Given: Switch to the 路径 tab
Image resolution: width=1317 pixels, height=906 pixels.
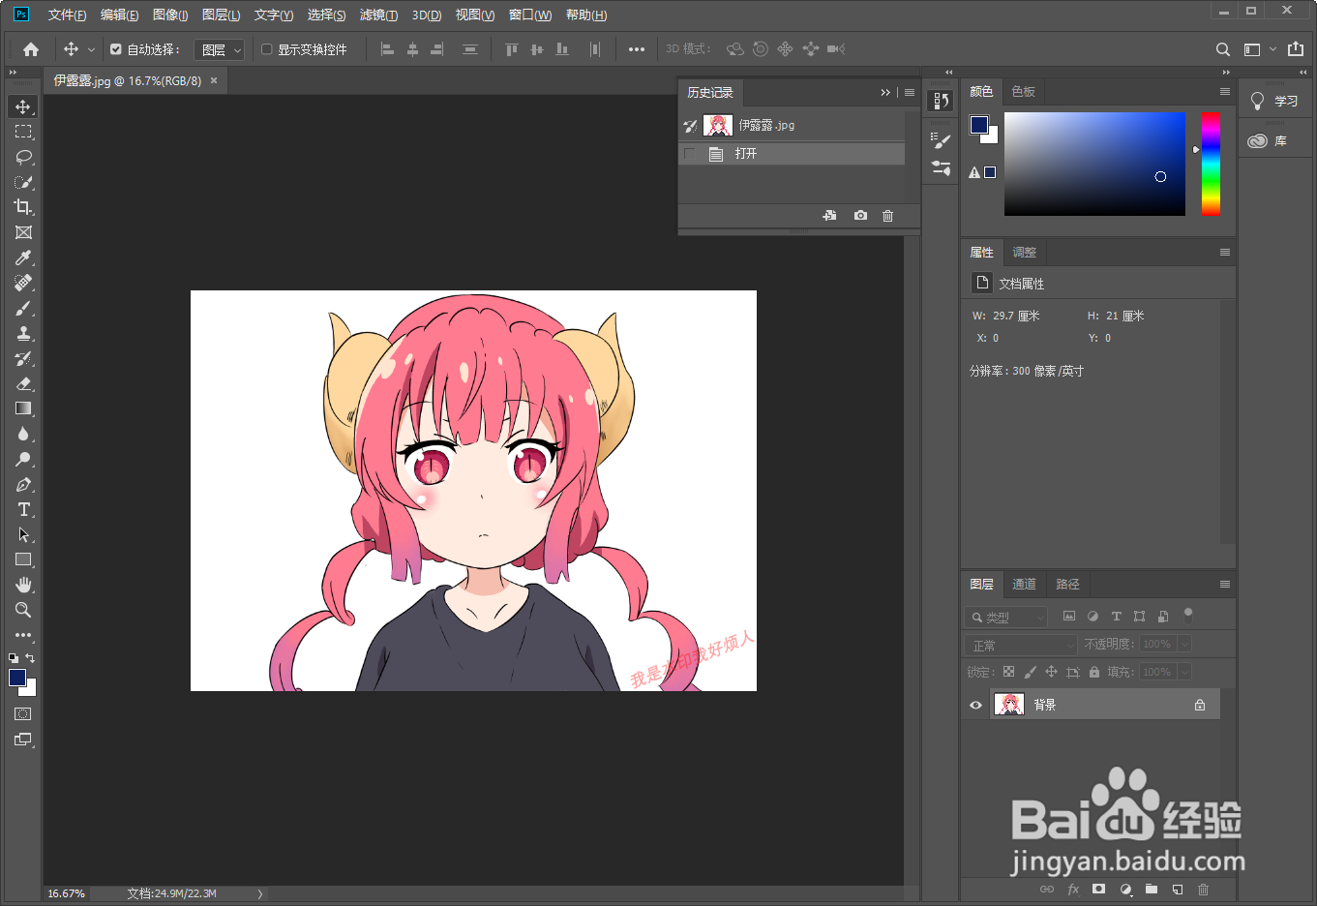Looking at the screenshot, I should coord(1067,585).
